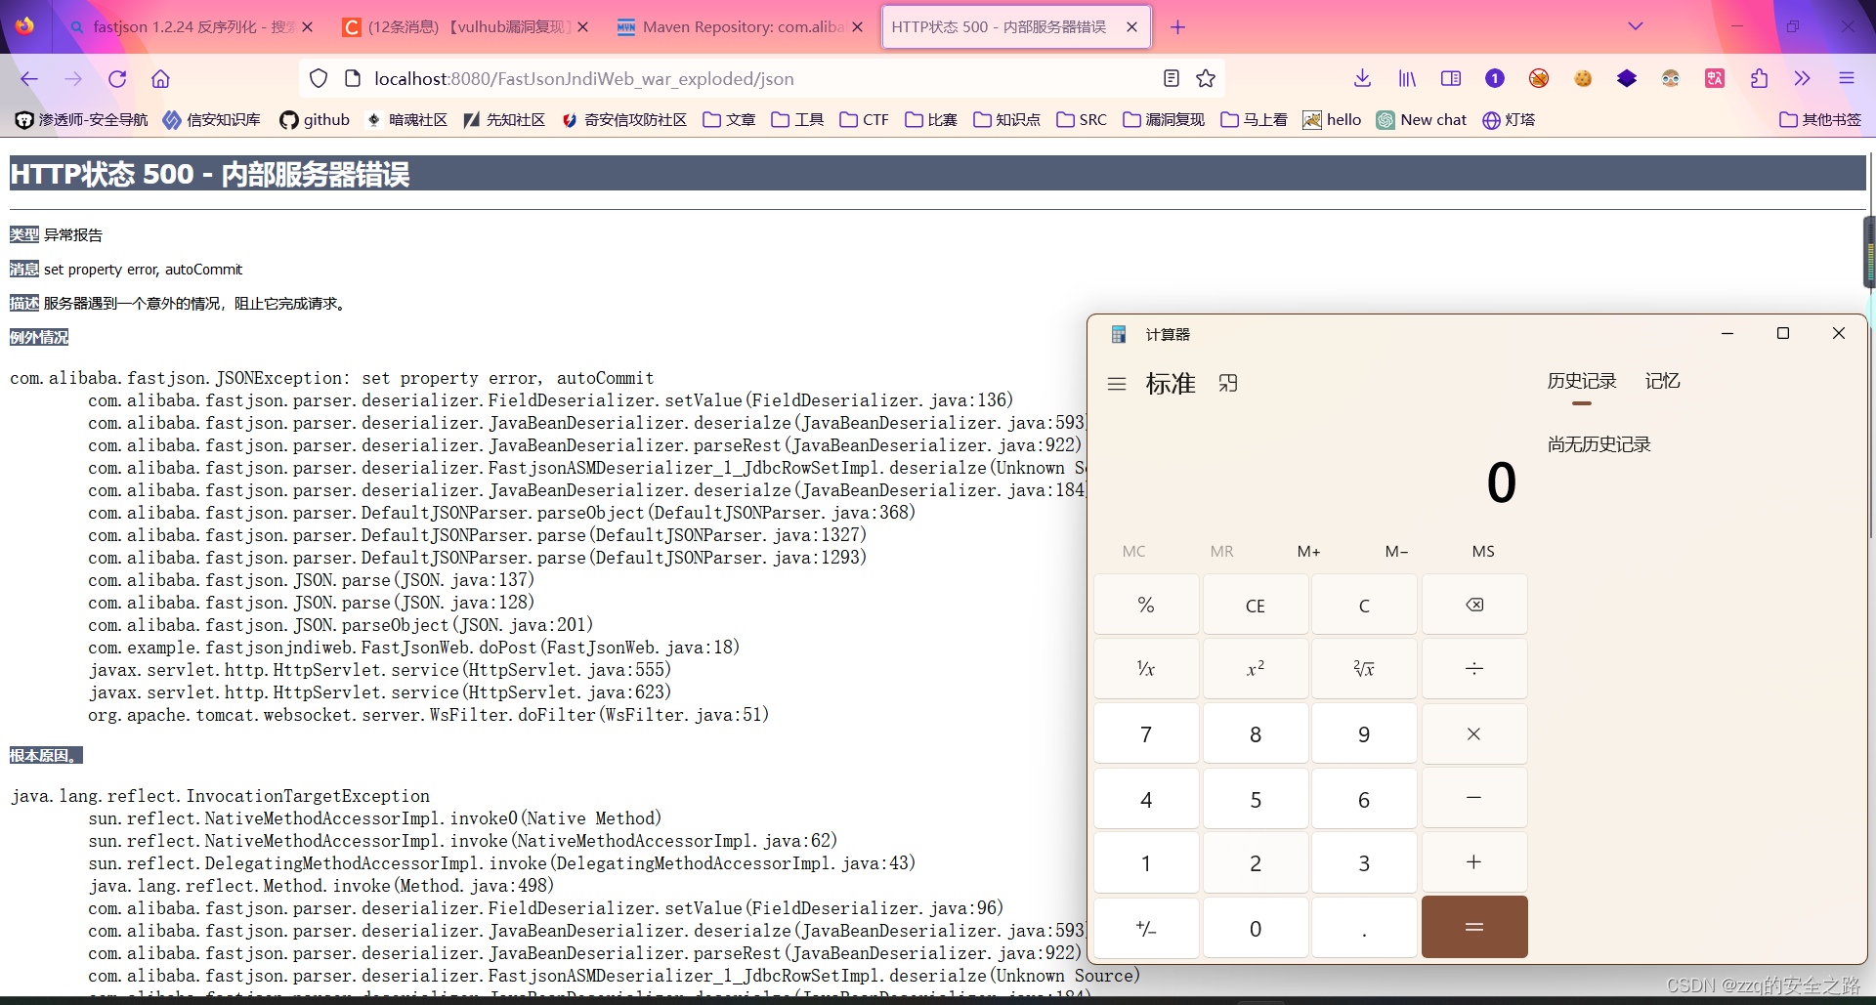Open New chat bookmark
This screenshot has height=1005, width=1876.
(x=1422, y=120)
